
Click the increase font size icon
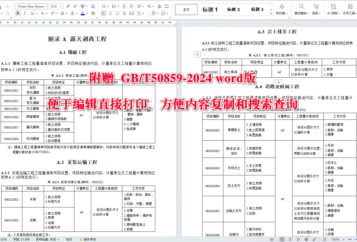point(68,6)
